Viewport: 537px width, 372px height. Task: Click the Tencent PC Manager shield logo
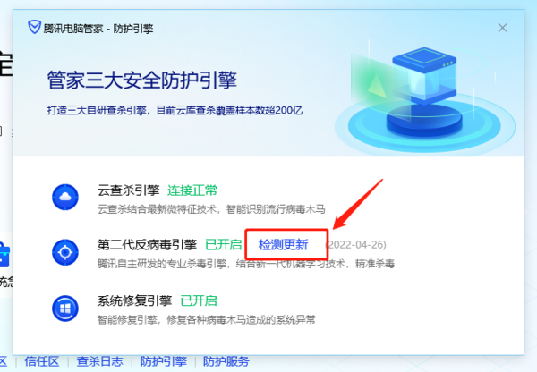tap(34, 27)
